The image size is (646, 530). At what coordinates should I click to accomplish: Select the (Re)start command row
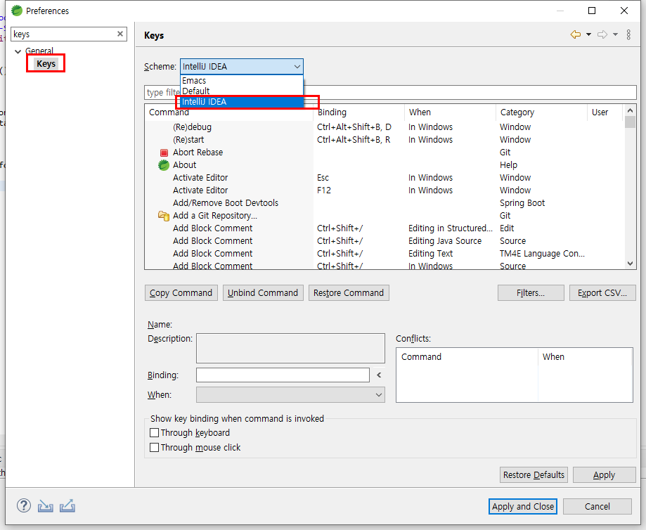383,140
